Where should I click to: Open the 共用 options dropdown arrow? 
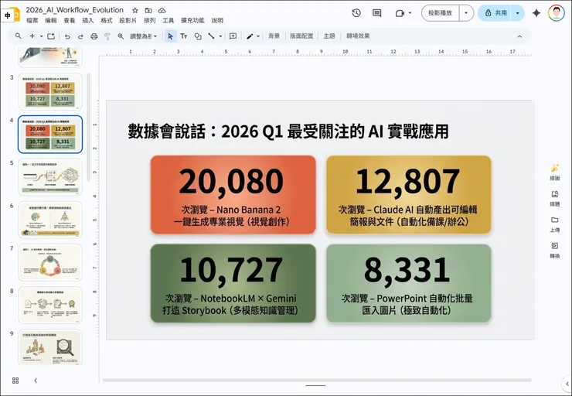coord(518,13)
